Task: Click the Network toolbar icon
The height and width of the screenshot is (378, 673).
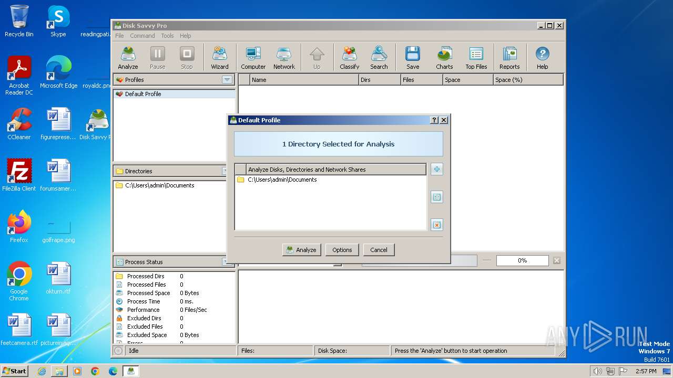Action: click(284, 57)
